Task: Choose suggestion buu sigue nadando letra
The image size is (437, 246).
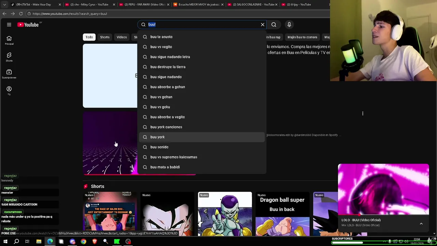Action: pos(201,57)
